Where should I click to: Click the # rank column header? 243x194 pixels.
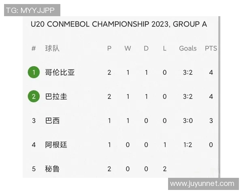[x=34, y=48]
